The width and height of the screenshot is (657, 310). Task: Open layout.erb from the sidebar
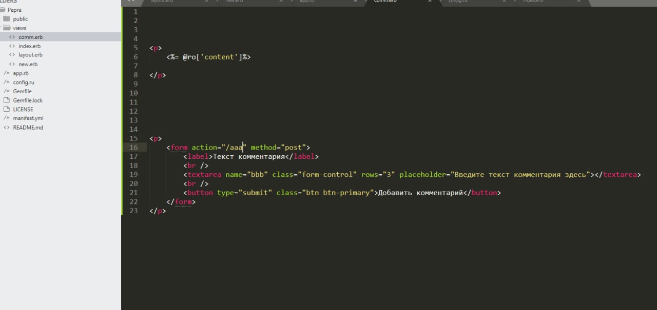click(30, 55)
